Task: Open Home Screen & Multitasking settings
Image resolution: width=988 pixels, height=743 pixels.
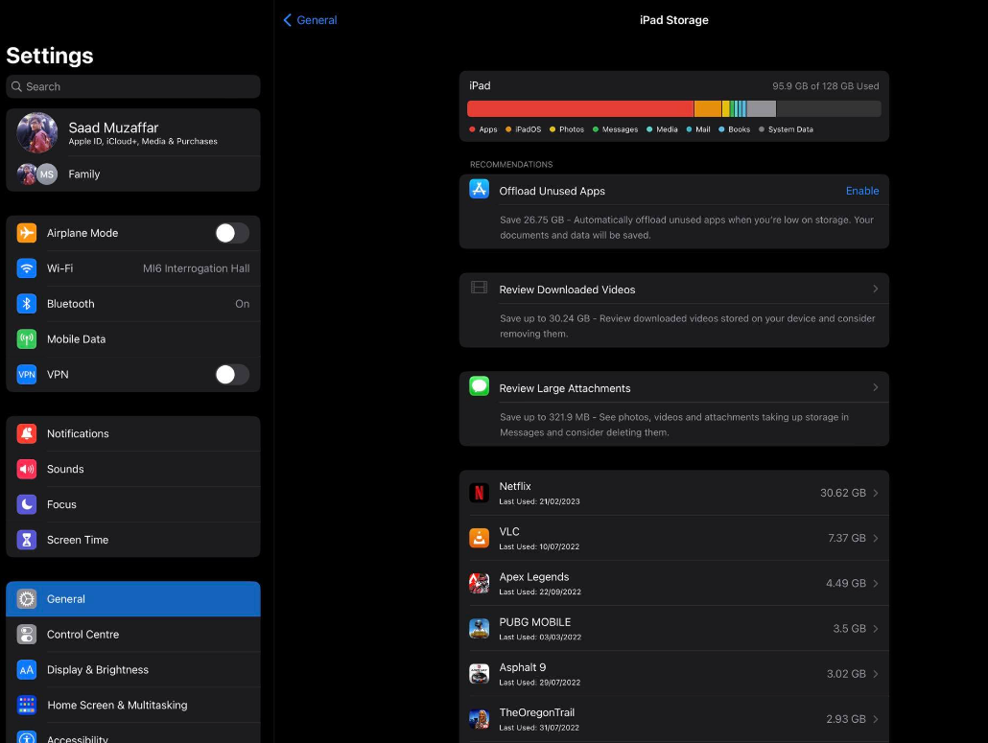Action: (133, 705)
